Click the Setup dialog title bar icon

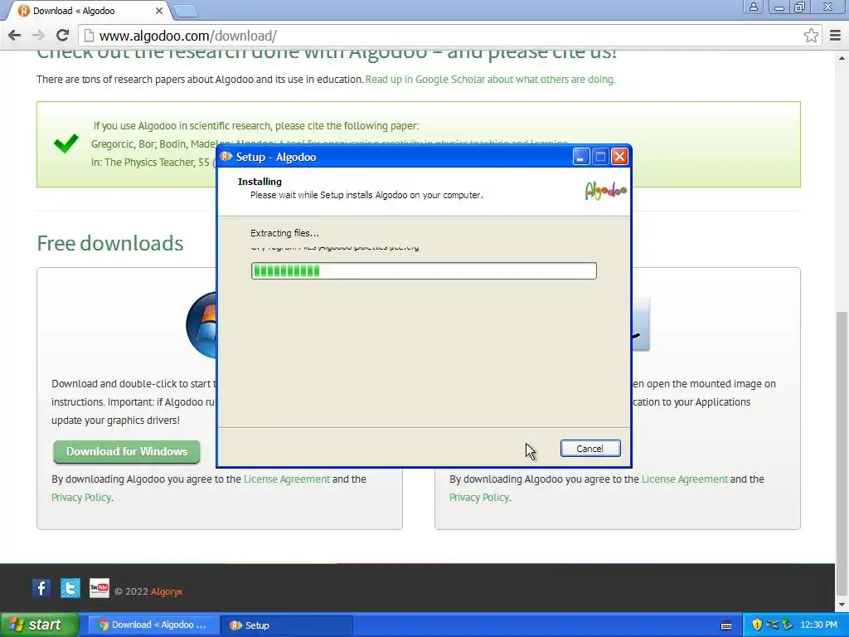[x=226, y=157]
